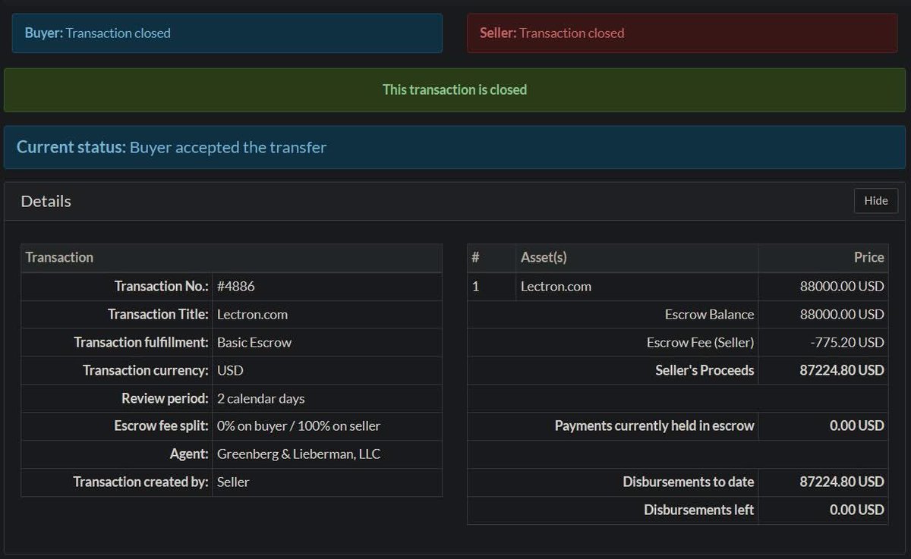911x559 pixels.
Task: Click the USD transaction currency value
Action: coord(229,370)
